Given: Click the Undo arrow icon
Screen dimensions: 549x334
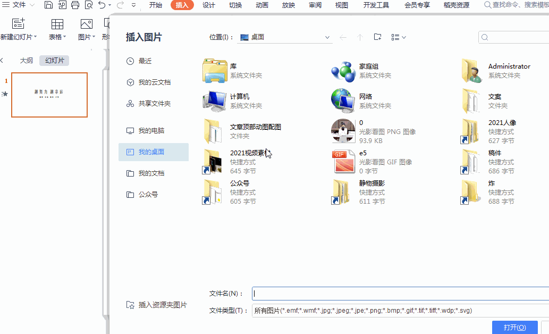Looking at the screenshot, I should click(x=102, y=5).
